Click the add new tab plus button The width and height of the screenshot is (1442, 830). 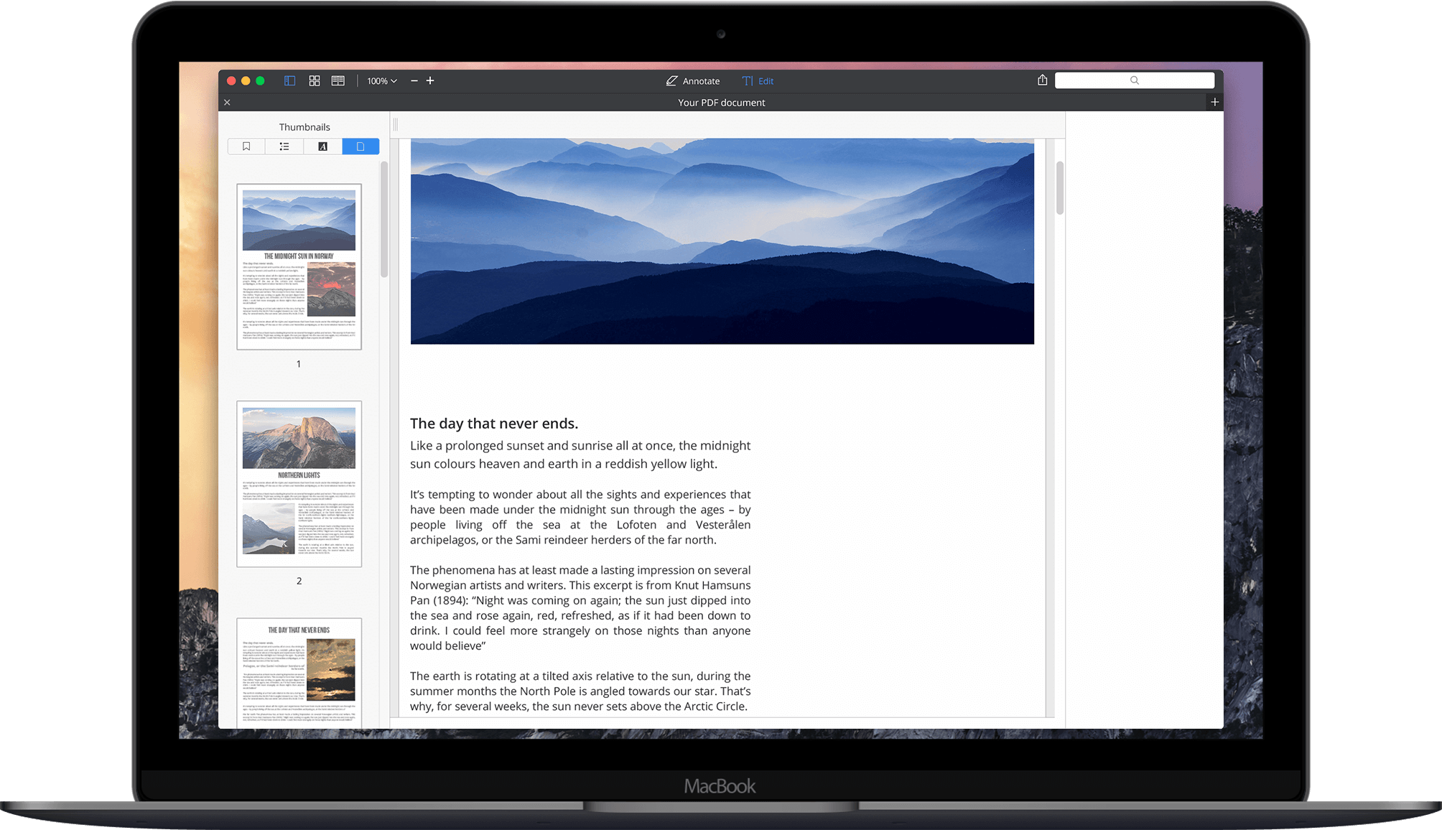pos(1215,102)
